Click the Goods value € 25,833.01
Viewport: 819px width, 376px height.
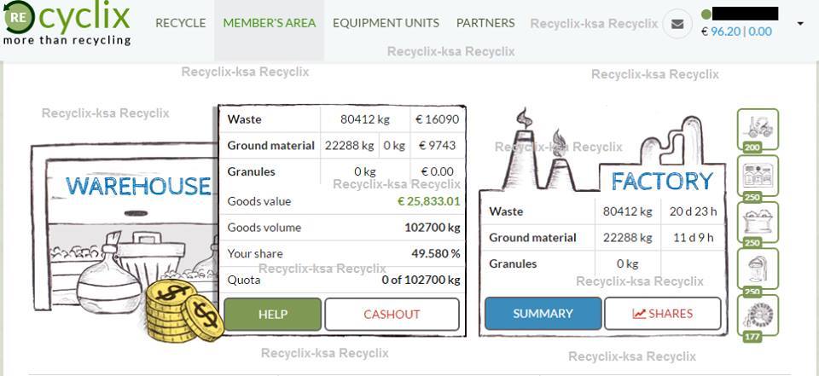click(429, 201)
